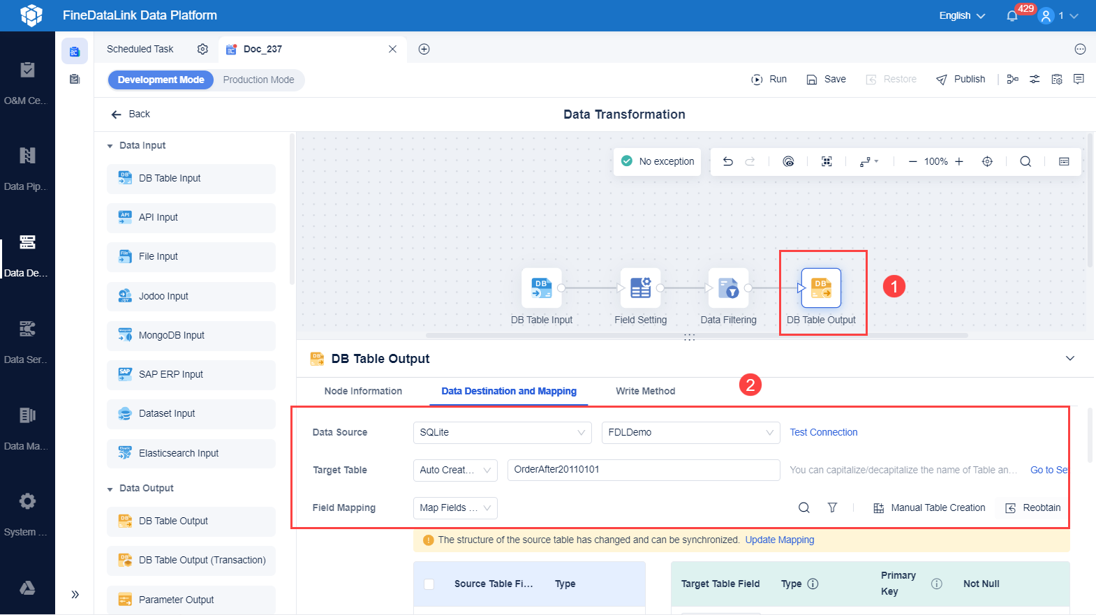
Task: Open the Map Fields mapping dropdown
Action: [x=455, y=507]
